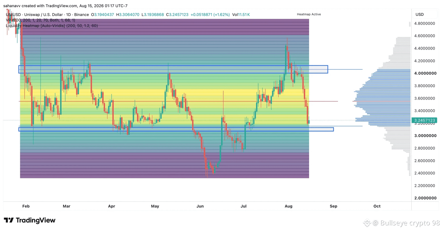Click the Jul label on the time axis
442x230 pixels.
[243, 206]
